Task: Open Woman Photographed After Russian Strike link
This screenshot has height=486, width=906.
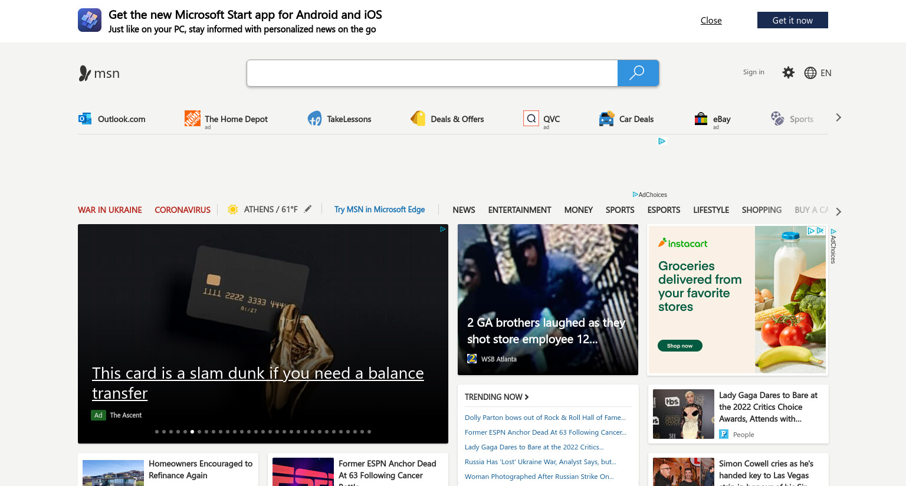Action: coord(539,477)
